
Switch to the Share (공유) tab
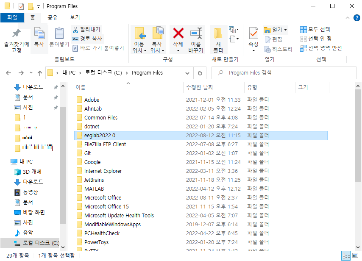[53, 17]
